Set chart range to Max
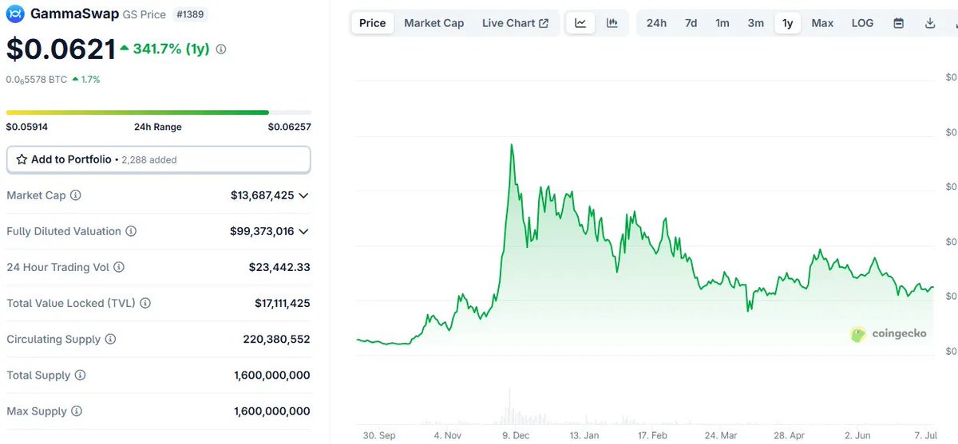Screen dimensions: 958x444 click(x=822, y=23)
